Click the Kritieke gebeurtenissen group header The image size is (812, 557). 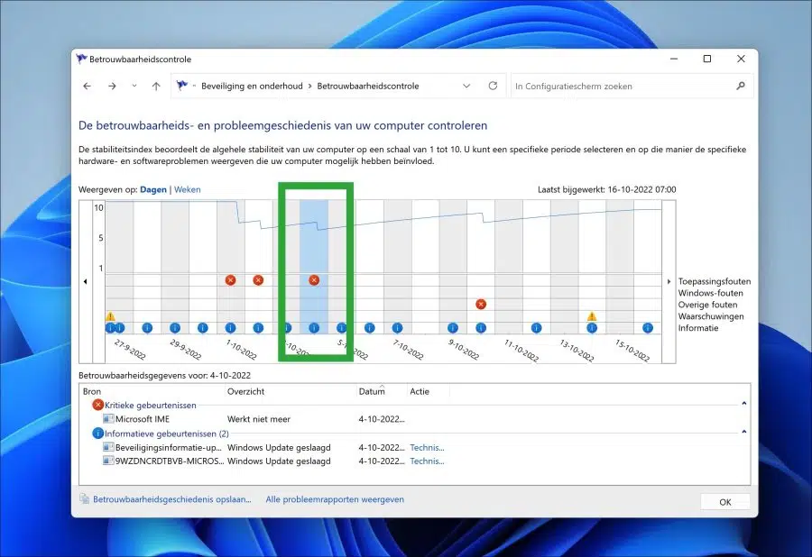(150, 406)
